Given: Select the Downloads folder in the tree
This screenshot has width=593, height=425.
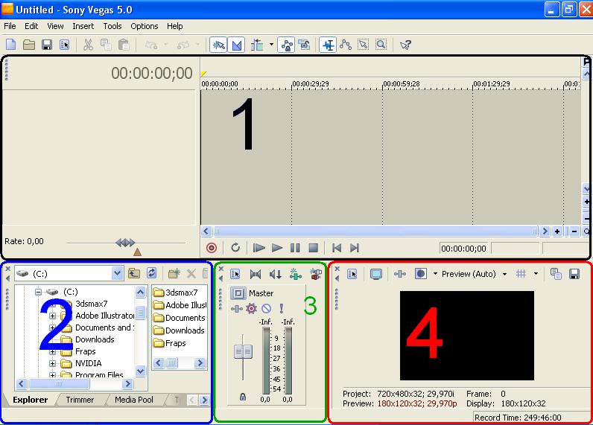Looking at the screenshot, I should 95,339.
